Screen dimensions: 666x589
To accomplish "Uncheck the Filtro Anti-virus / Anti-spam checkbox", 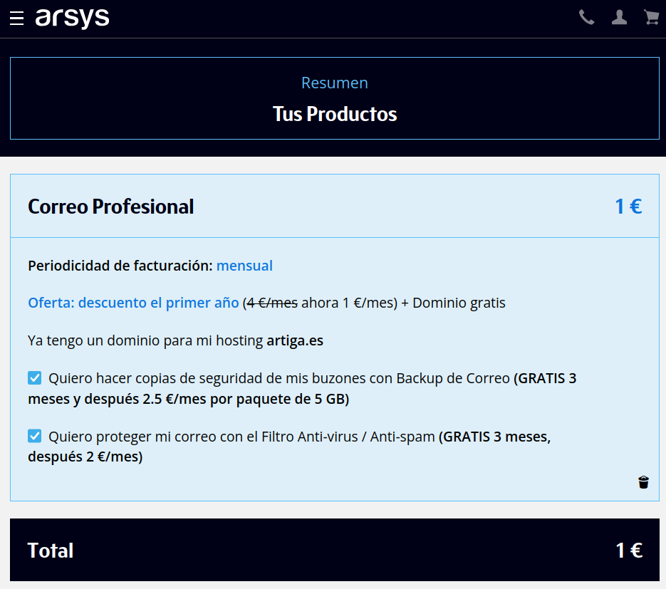I will pos(35,436).
